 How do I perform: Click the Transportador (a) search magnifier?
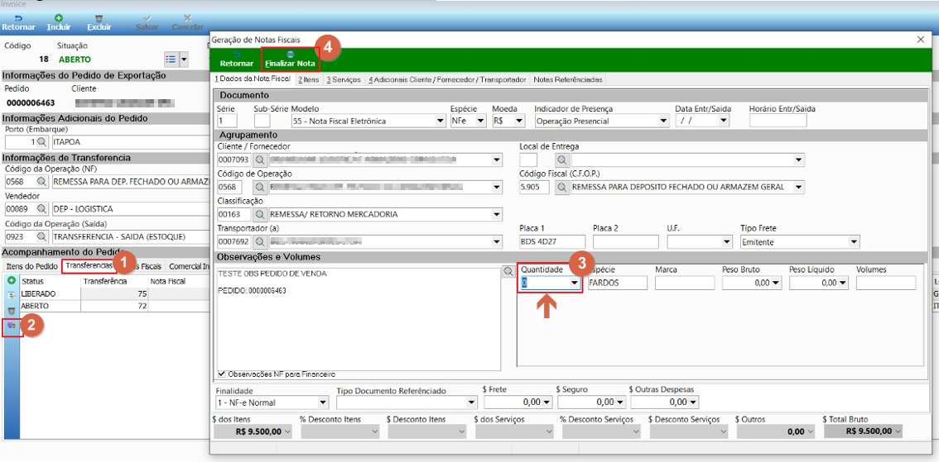260,242
